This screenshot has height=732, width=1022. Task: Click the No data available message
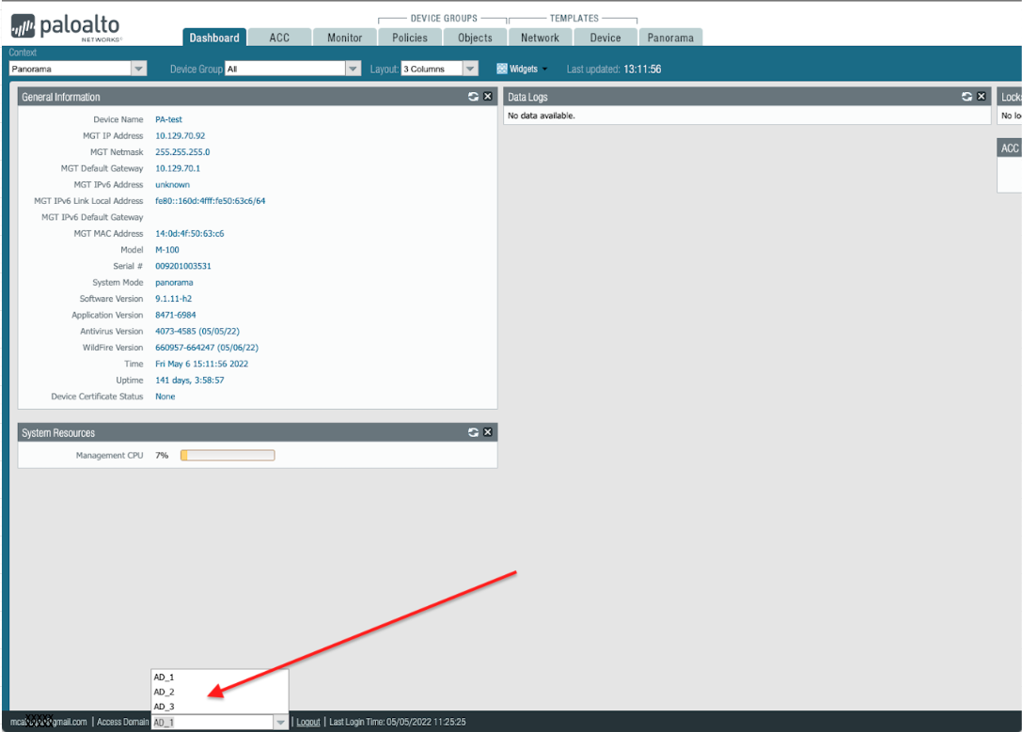point(541,116)
